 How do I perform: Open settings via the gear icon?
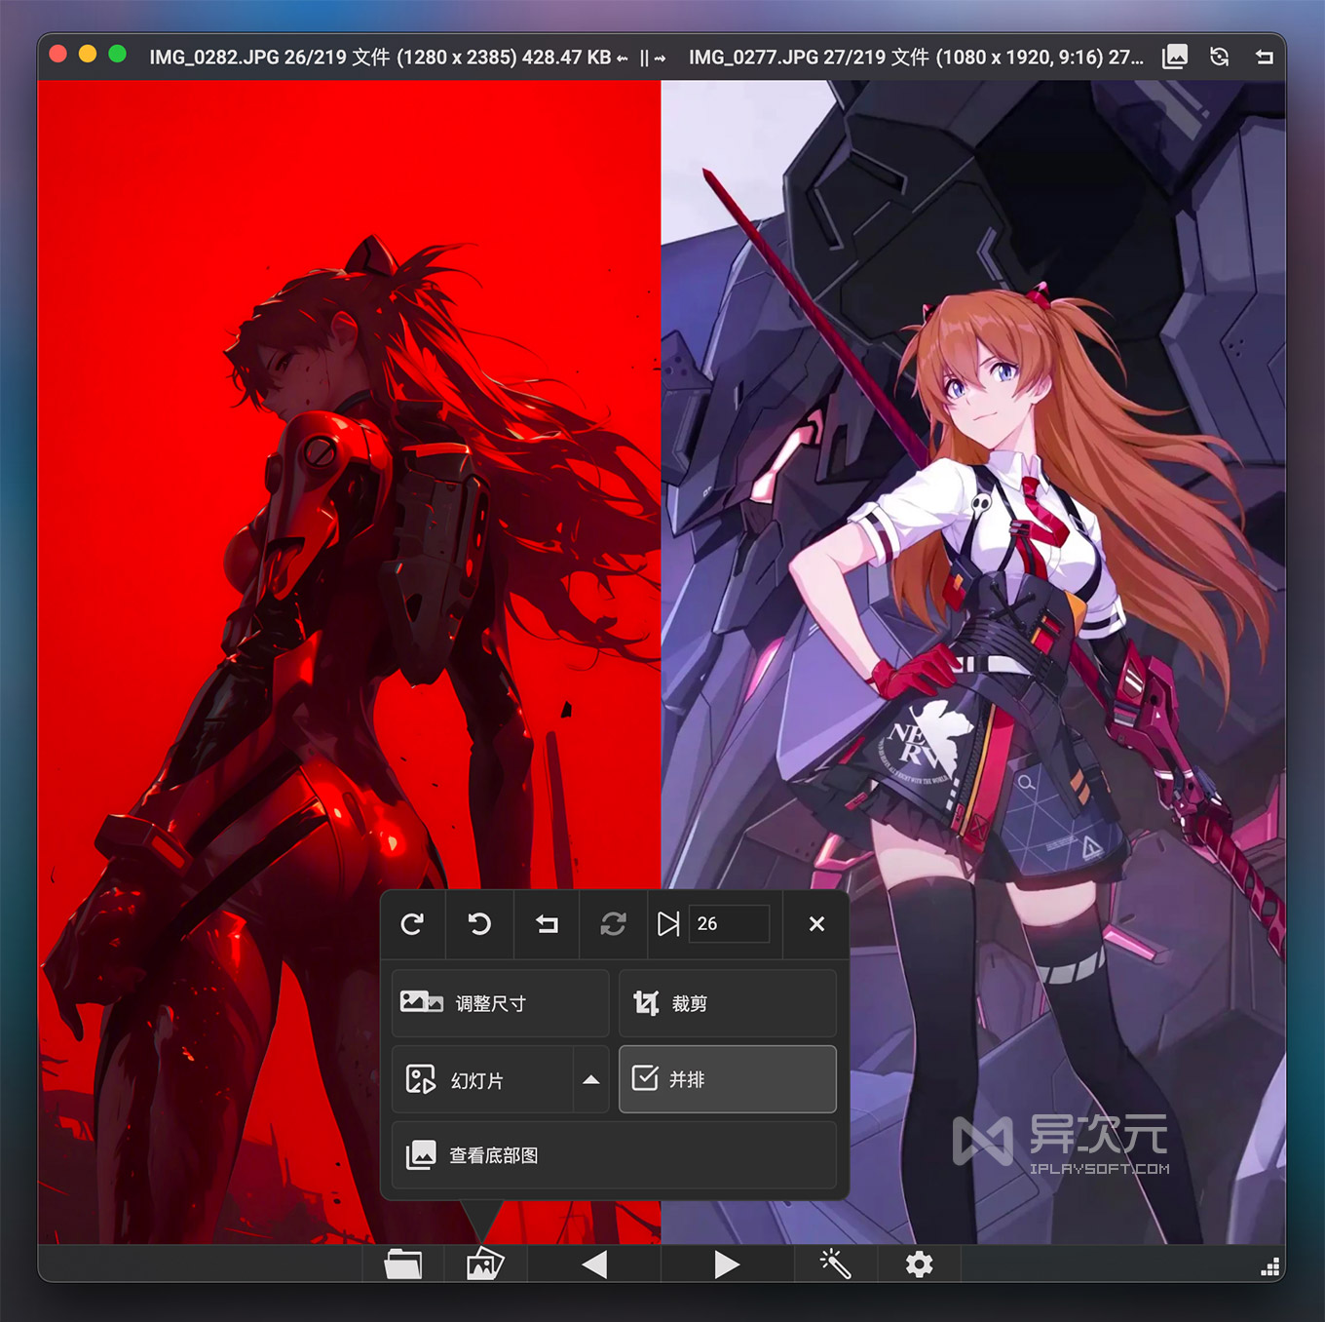919,1264
